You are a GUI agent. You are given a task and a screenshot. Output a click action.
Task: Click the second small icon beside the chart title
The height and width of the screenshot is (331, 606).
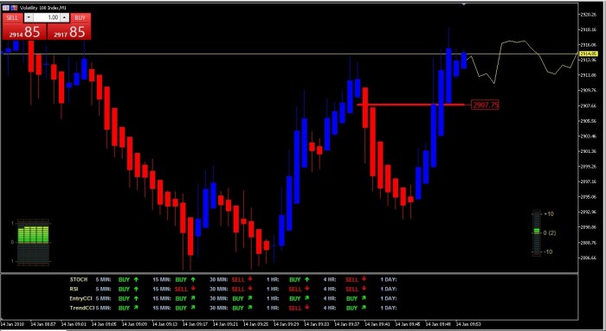point(14,8)
